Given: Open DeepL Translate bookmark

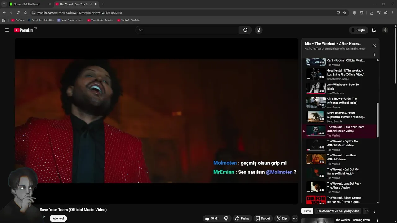Looking at the screenshot, I should (41, 20).
